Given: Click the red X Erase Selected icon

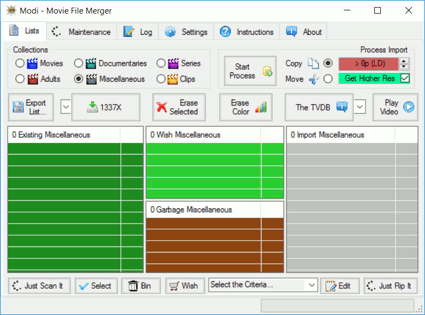Looking at the screenshot, I should 162,107.
